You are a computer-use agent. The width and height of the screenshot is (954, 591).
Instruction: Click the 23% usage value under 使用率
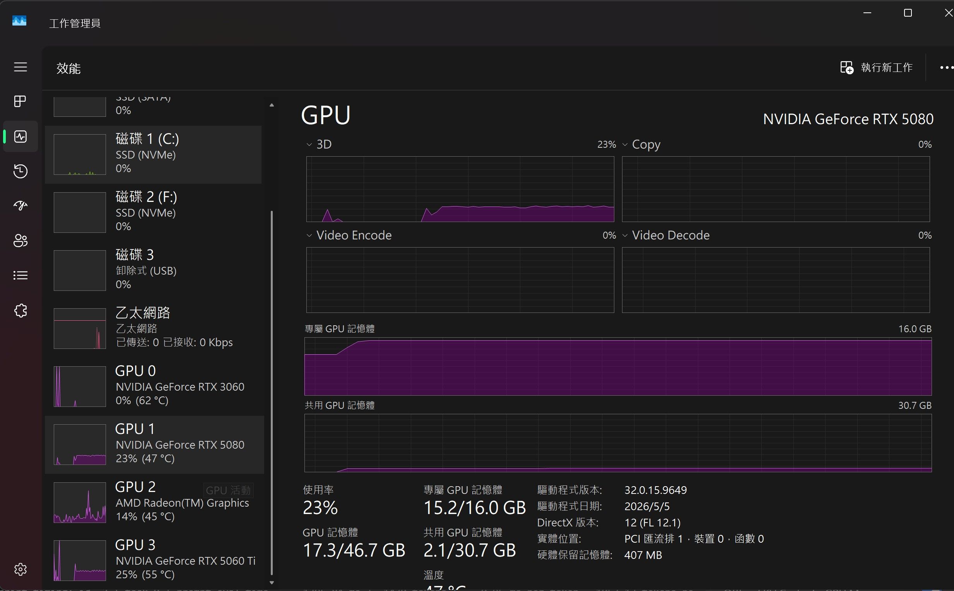click(320, 508)
